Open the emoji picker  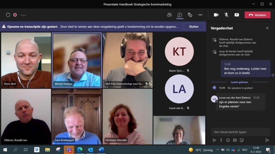(x=228, y=140)
